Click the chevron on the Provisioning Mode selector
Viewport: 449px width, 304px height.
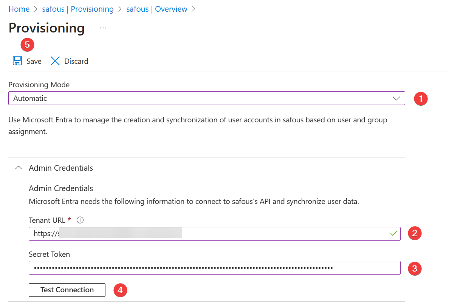pyautogui.click(x=396, y=98)
